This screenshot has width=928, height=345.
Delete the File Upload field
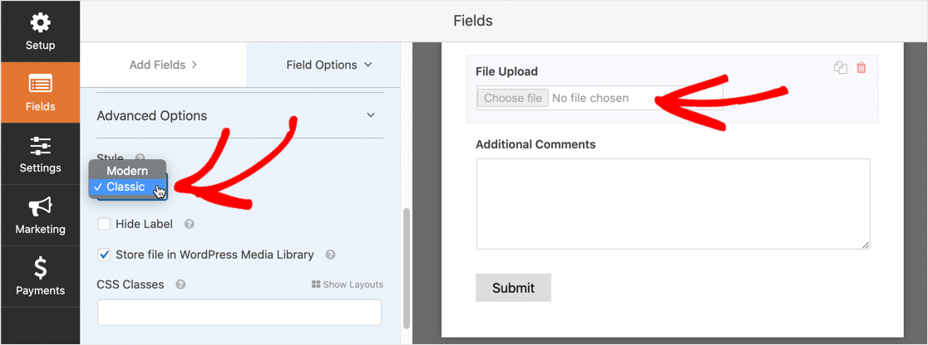(x=861, y=68)
